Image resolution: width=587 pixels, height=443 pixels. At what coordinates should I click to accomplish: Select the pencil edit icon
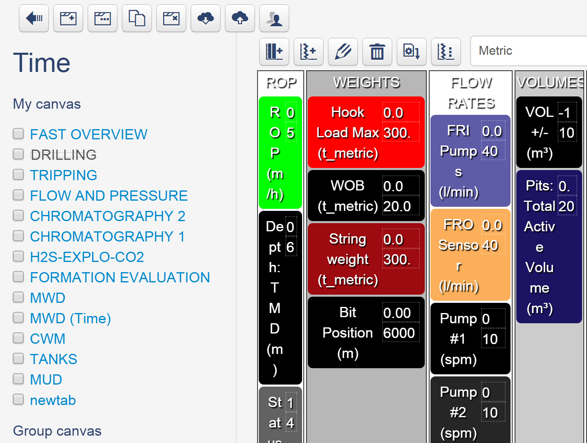coord(343,51)
